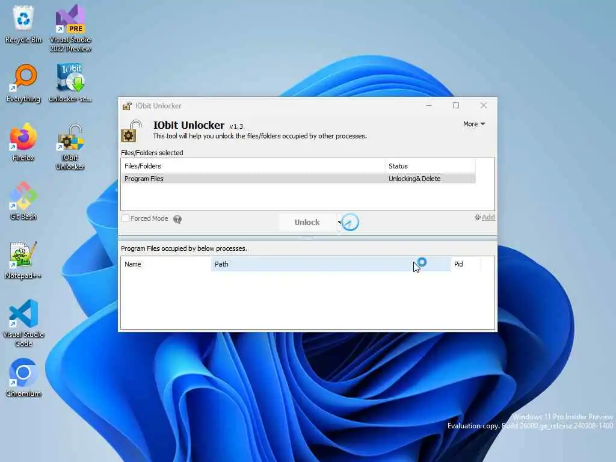Screen dimensions: 616x462
Task: Launch Visual Studio 2022 Preview shortcut
Action: point(70,28)
